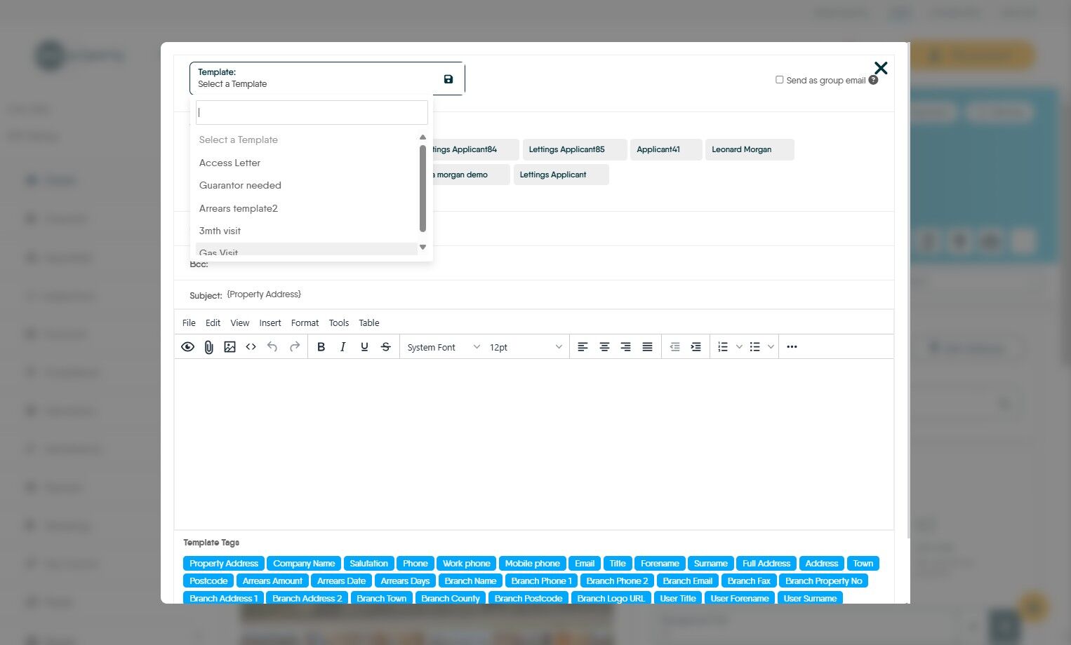
Task: Open the Edit menu
Action: click(x=213, y=323)
